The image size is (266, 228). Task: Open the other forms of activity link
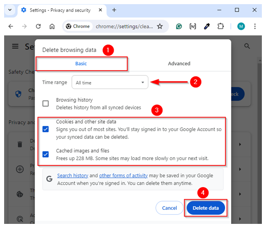click(x=123, y=176)
